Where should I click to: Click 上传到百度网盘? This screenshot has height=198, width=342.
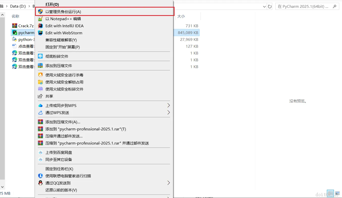pyautogui.click(x=104, y=152)
